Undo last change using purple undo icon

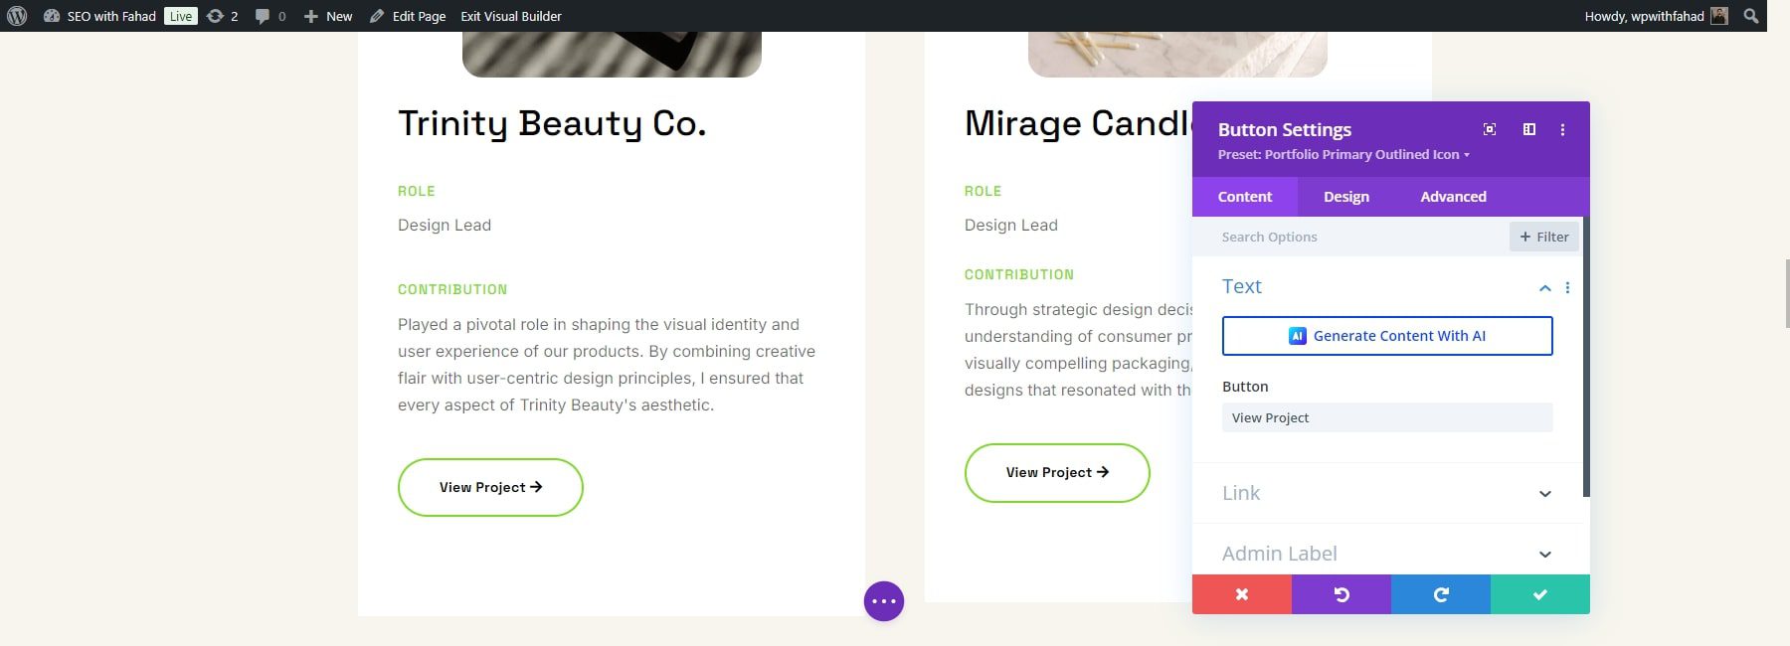tap(1341, 594)
